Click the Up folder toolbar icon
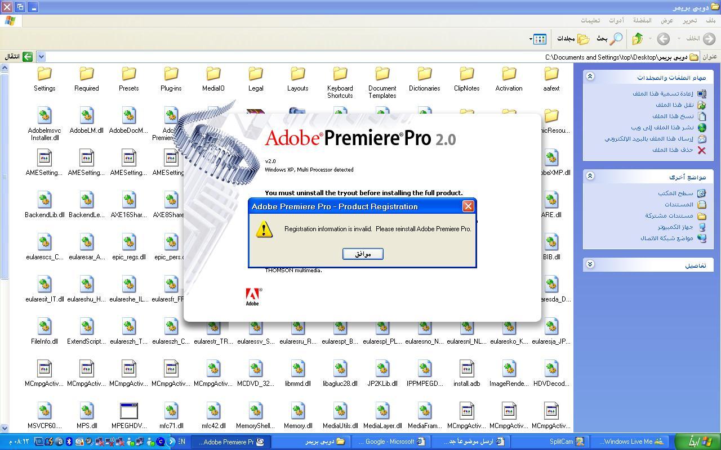Viewport: 721px width, 450px height. (x=638, y=38)
